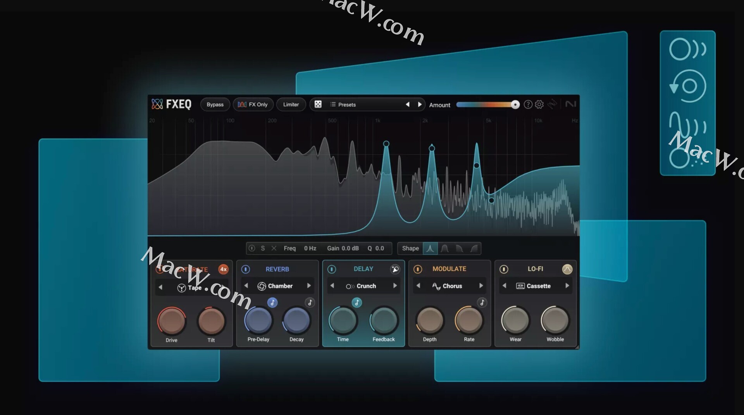Screen dimensions: 744x415
Task: Select the upper EQ node near 5k
Action: 477,165
